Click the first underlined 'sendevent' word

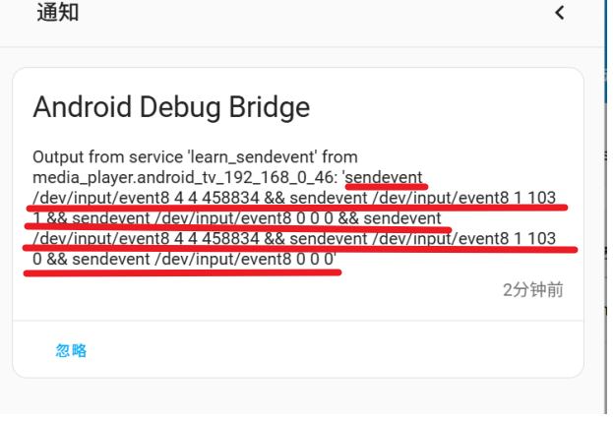[384, 177]
